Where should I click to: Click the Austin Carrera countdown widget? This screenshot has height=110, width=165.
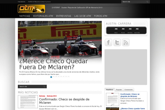click(x=126, y=30)
